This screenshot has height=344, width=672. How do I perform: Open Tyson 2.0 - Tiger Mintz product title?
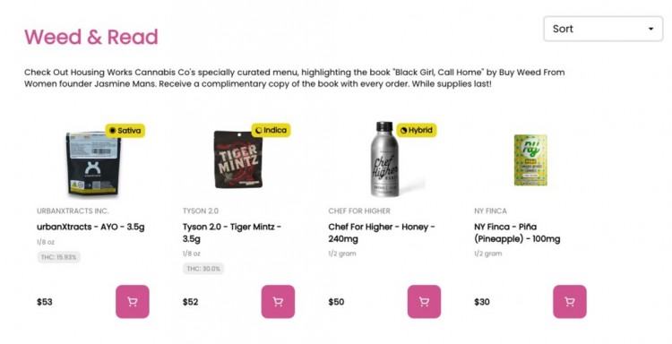click(x=232, y=233)
